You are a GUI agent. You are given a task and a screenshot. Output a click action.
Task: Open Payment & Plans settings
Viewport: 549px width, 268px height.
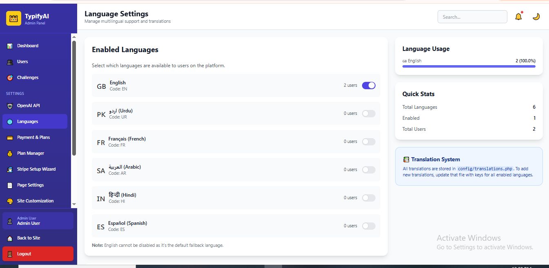click(x=35, y=138)
